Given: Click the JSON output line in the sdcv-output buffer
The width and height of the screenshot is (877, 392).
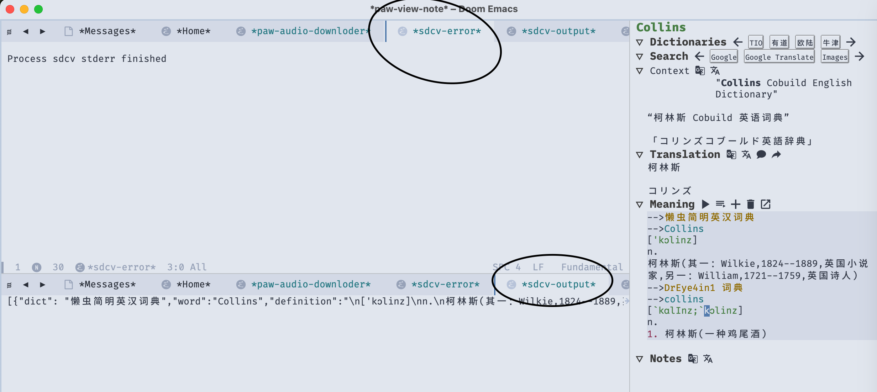Looking at the screenshot, I should pyautogui.click(x=315, y=301).
